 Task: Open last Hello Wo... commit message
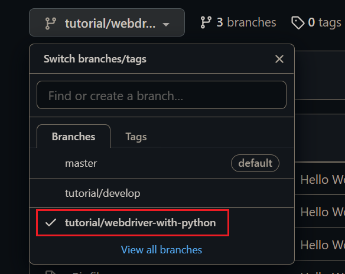pos(323,245)
